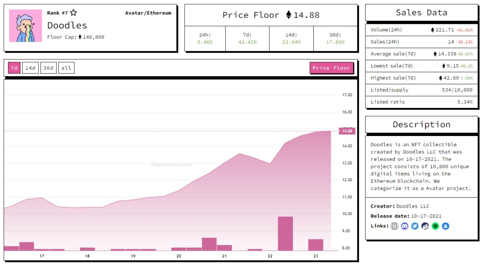Click the 16.00 price axis label
Image resolution: width=485 pixels, height=264 pixels.
point(347,112)
